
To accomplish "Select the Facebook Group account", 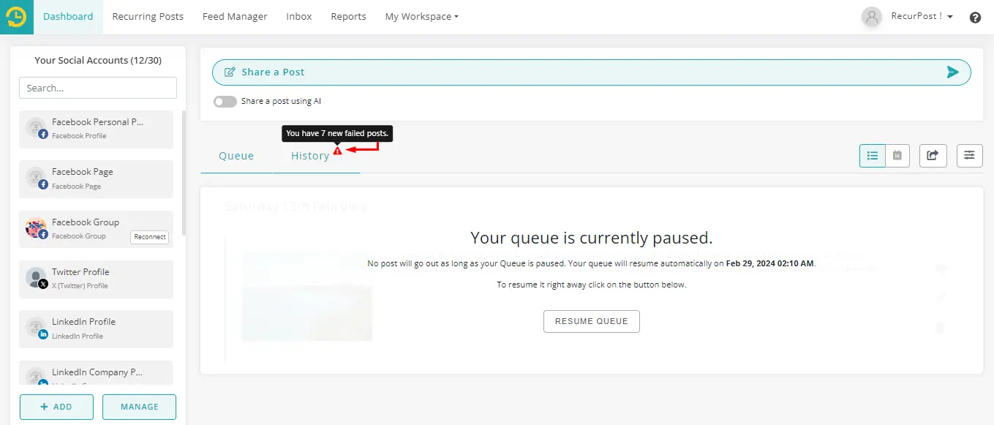I will pyautogui.click(x=86, y=222).
